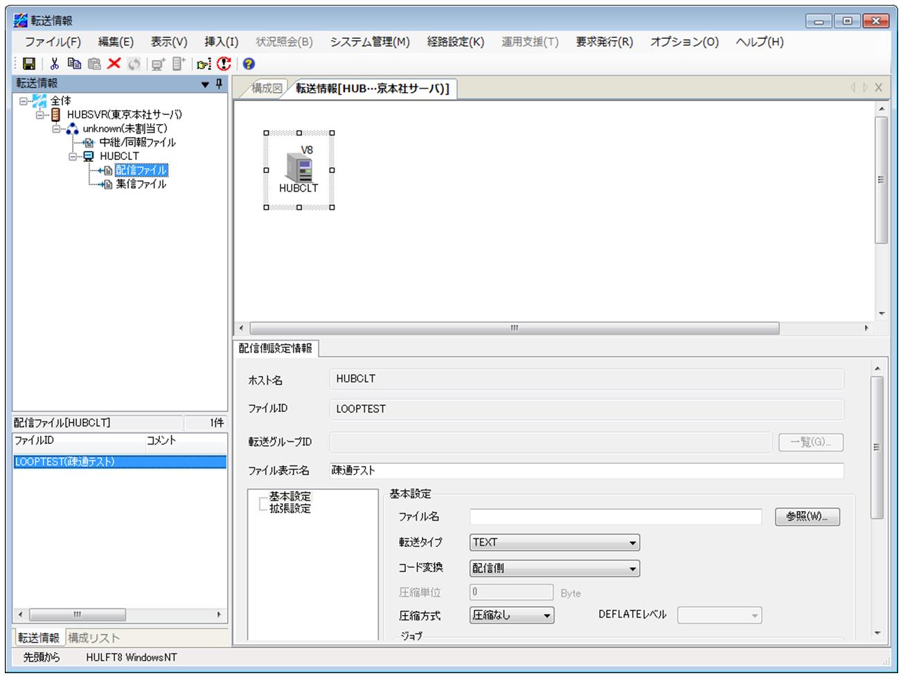Click the Paste clipboard icon
Image resolution: width=903 pixels, height=678 pixels.
tap(94, 64)
